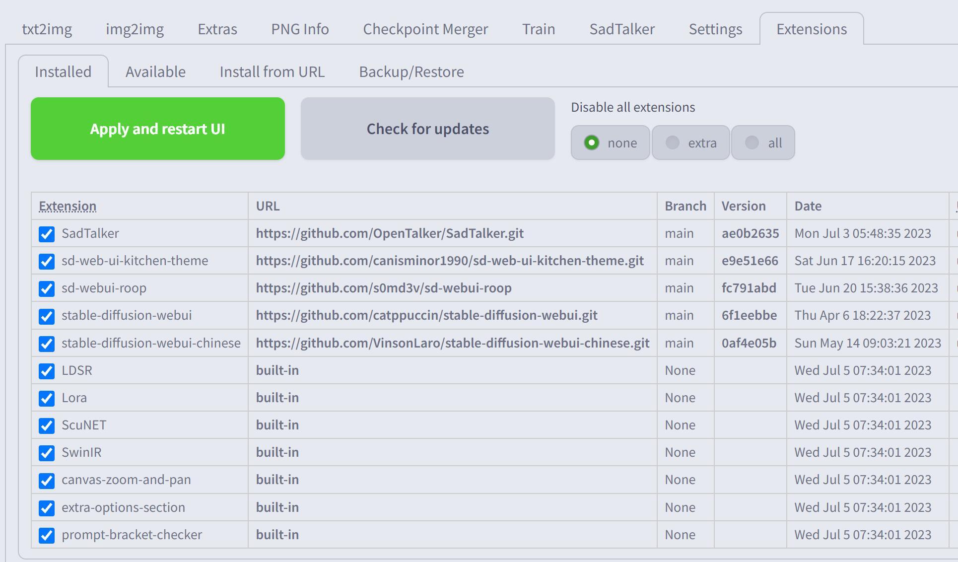The image size is (958, 562).
Task: Disable the sd-webui-roop extension checkbox
Action: (x=47, y=288)
